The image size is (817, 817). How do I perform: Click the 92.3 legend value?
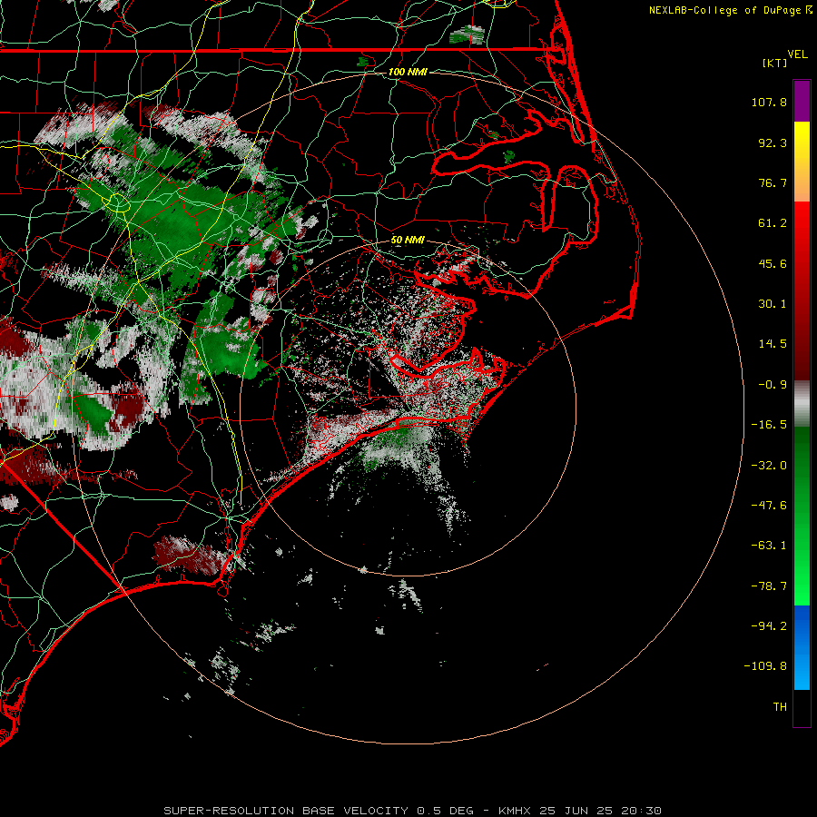click(x=773, y=143)
